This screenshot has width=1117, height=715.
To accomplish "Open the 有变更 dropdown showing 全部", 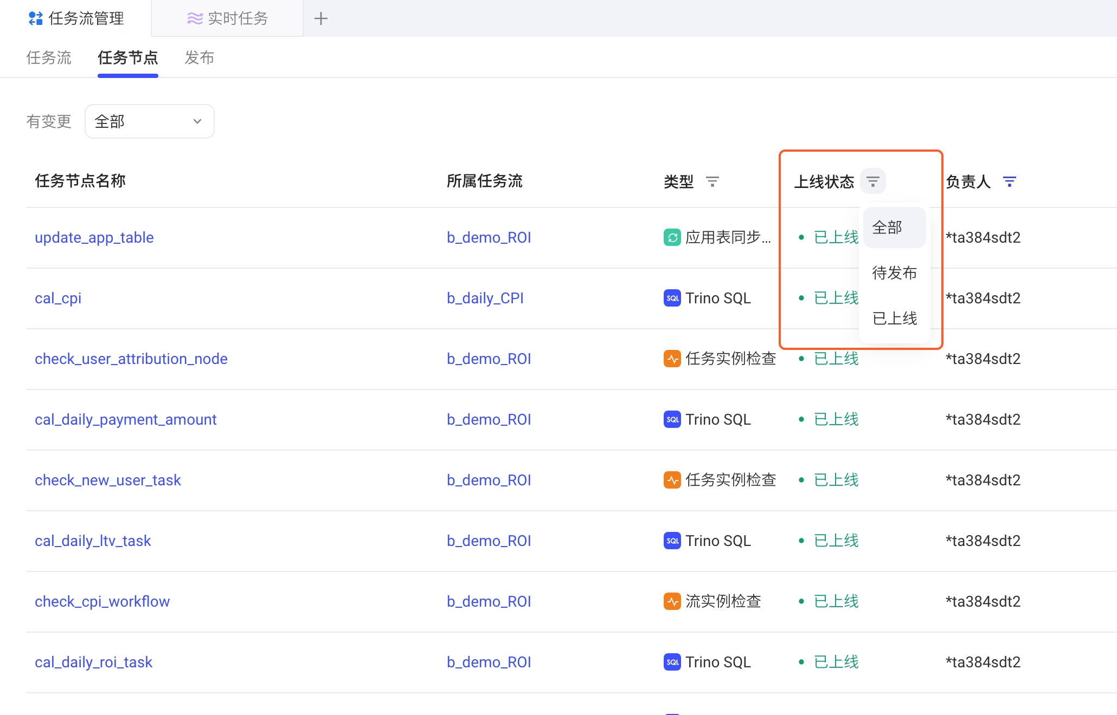I will (150, 121).
